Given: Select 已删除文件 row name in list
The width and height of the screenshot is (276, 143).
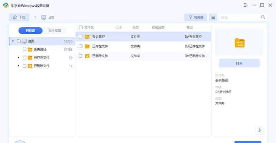Looking at the screenshot, I should click(x=100, y=56).
